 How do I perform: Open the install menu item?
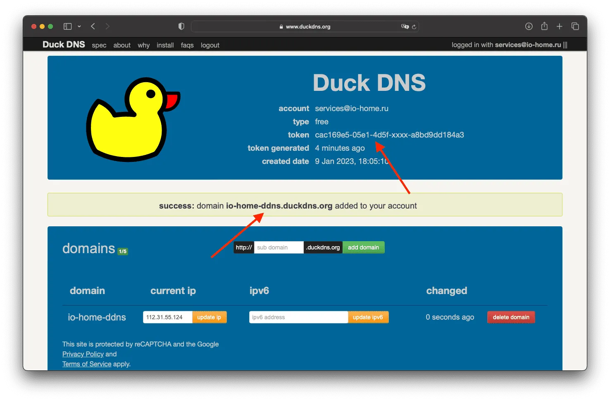(x=165, y=45)
